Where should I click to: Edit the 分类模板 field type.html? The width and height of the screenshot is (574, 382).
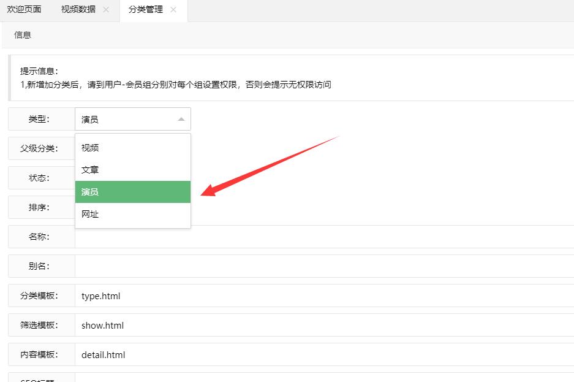tap(324, 296)
